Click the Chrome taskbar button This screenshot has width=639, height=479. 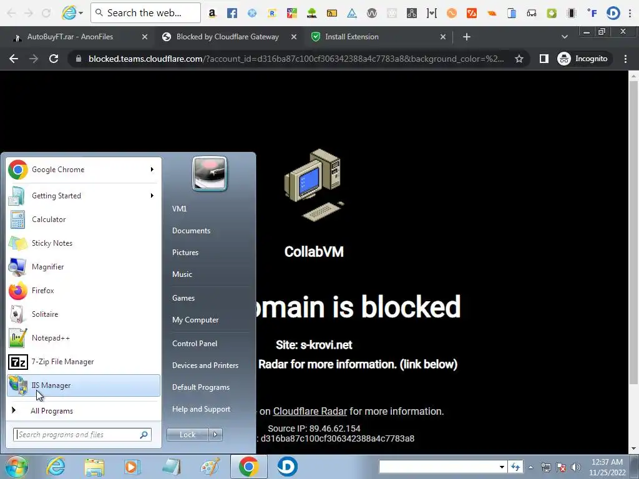[248, 467]
